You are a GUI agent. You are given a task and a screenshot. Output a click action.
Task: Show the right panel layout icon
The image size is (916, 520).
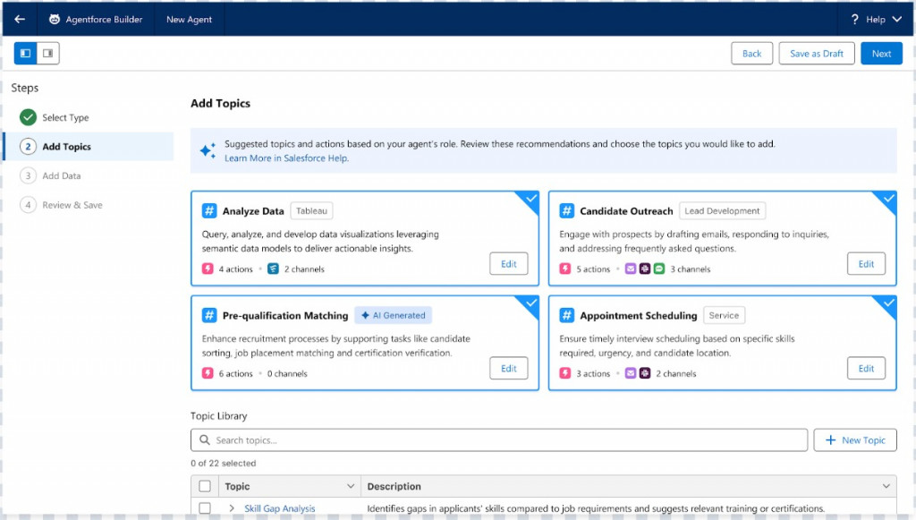pyautogui.click(x=48, y=53)
